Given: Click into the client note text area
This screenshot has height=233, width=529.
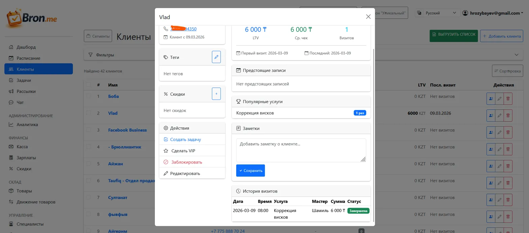Looking at the screenshot, I should [301, 150].
